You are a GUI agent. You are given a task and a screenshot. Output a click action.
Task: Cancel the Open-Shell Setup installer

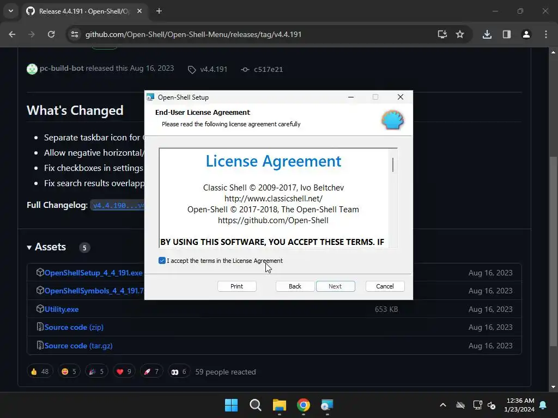click(385, 286)
